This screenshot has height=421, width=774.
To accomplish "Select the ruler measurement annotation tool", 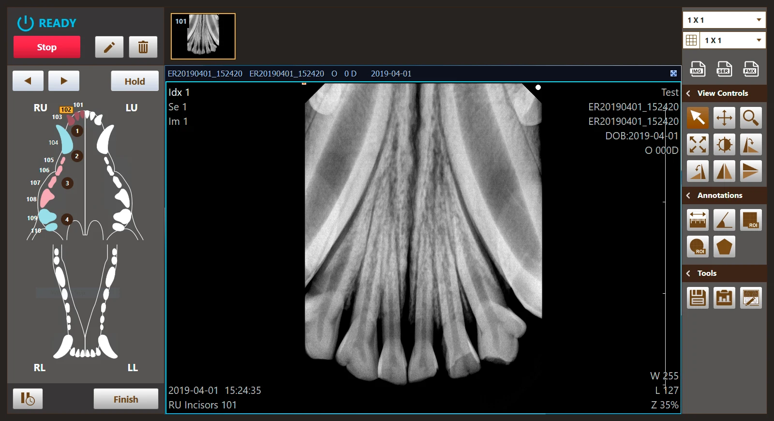I will [x=698, y=220].
